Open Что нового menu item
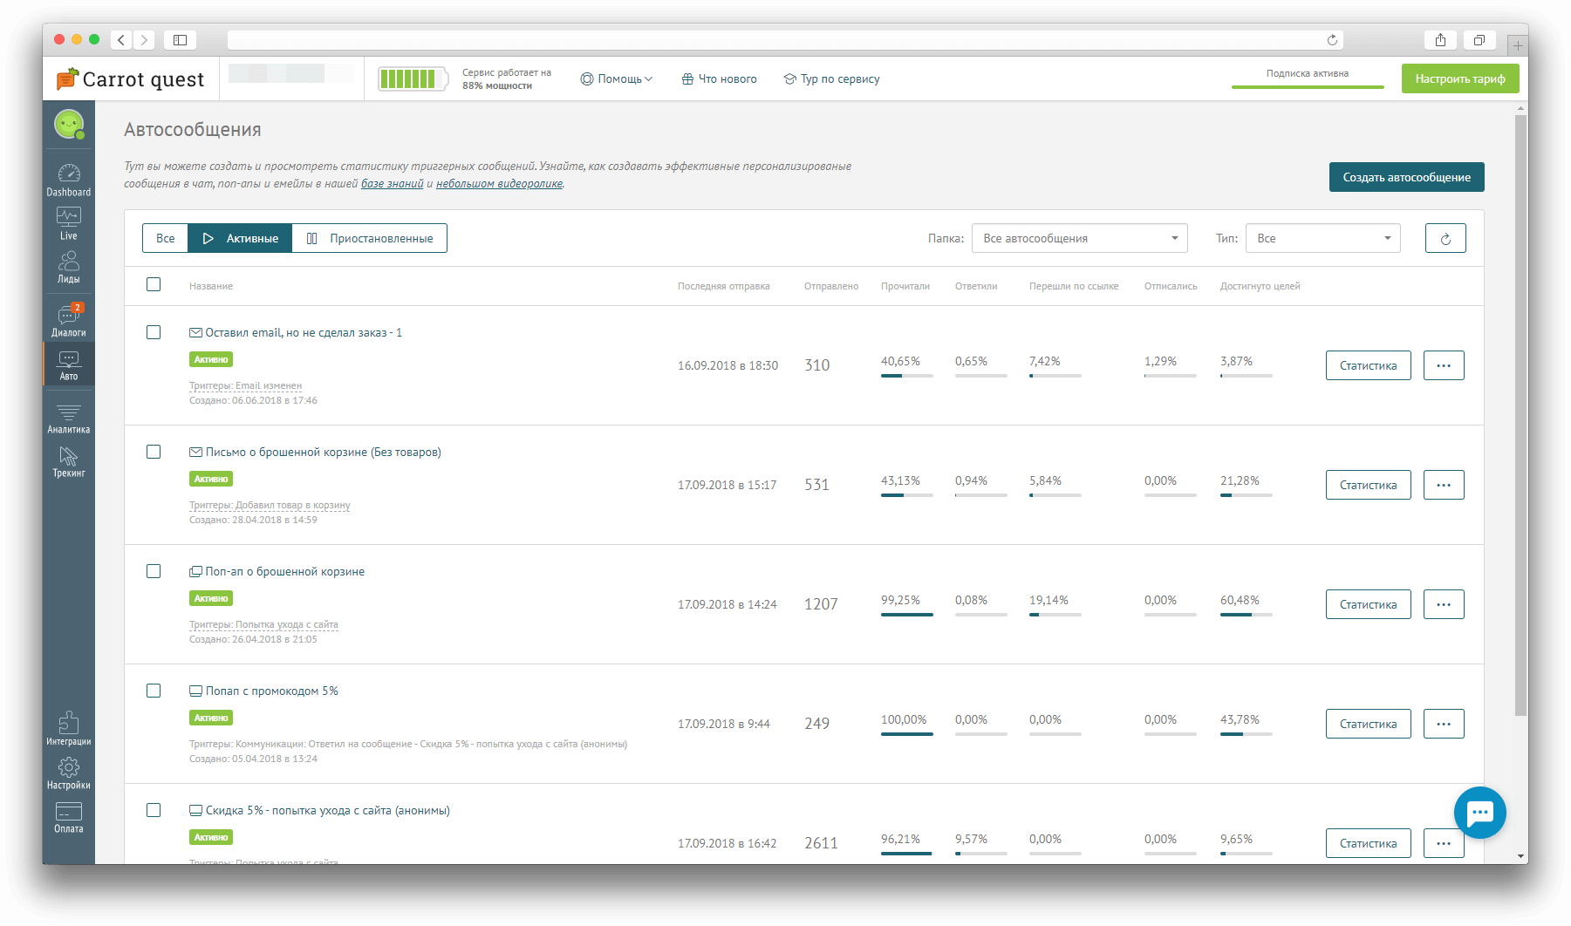Image resolution: width=1571 pixels, height=926 pixels. click(x=719, y=79)
